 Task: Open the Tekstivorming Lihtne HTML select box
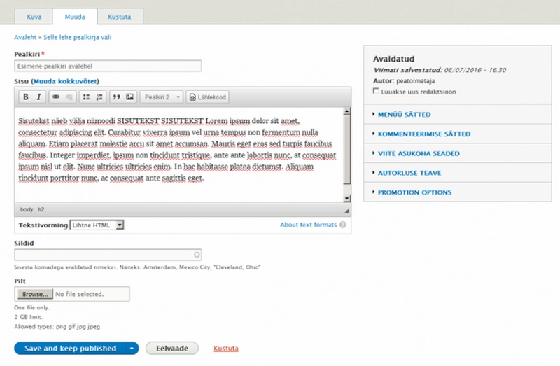coord(97,225)
